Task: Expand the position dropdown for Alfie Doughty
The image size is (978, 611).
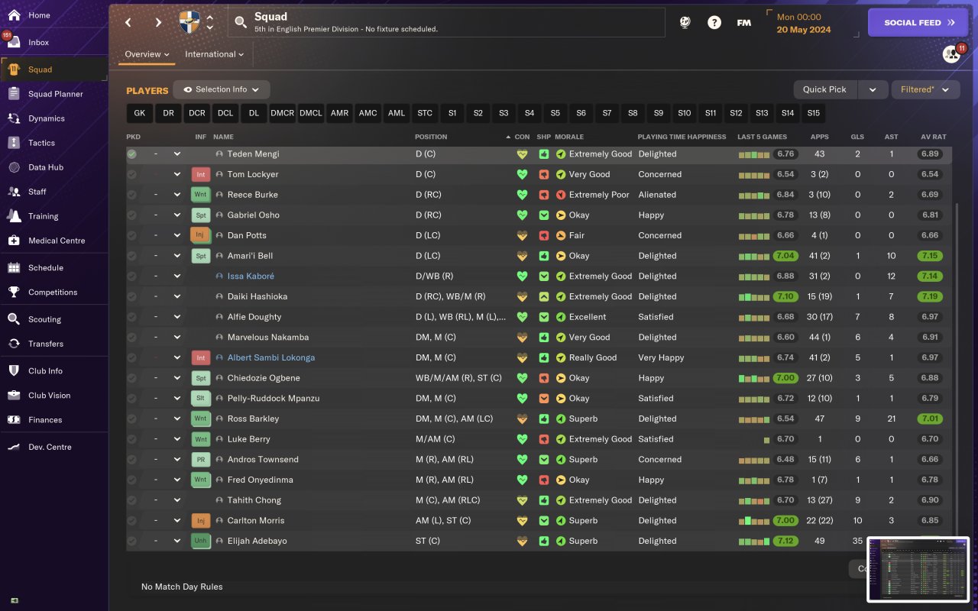Action: 176,317
